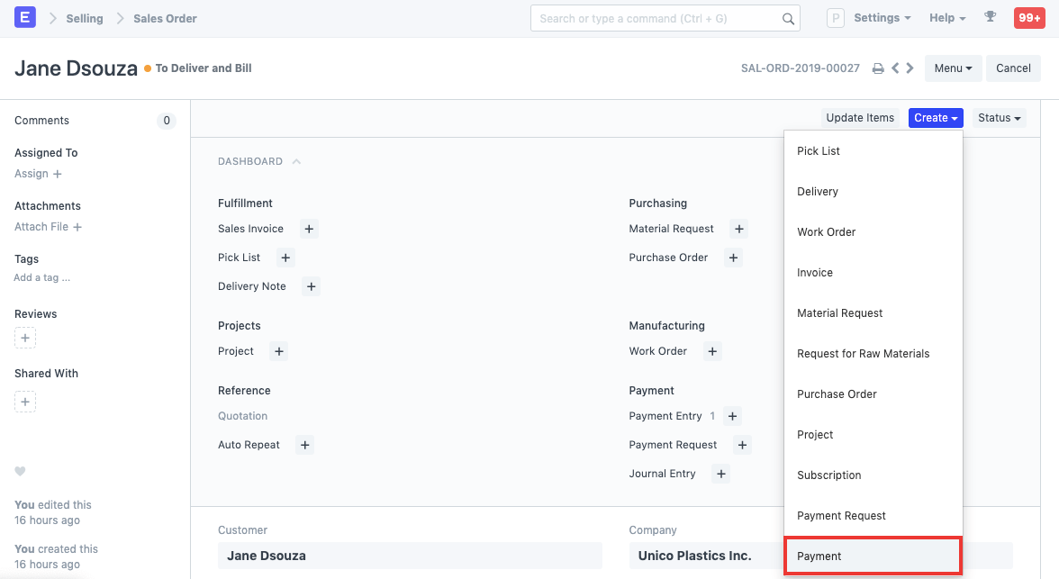Select Pick List from Create menu
Screen dimensions: 1059x579
(x=873, y=151)
